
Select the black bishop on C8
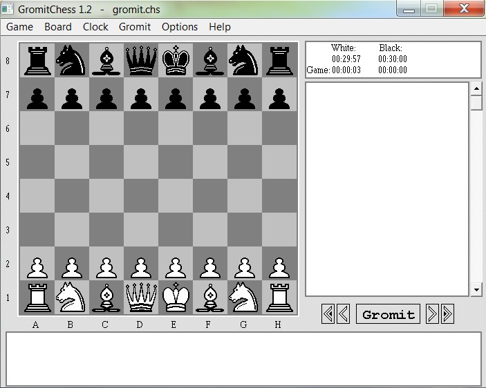[x=106, y=61]
